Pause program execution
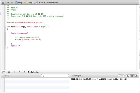This screenshot has height=93, width=140. (x=9, y=72)
